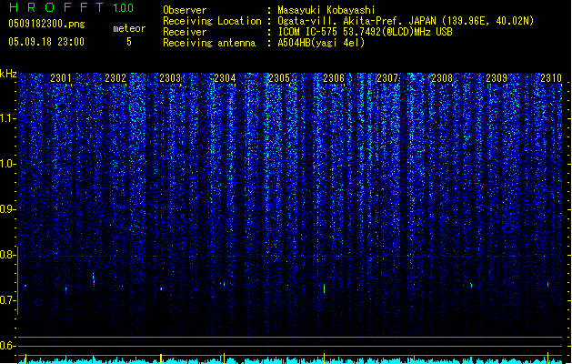The width and height of the screenshot is (572, 364).
Task: Click the meteor echo between 2301 and 2302
Action: pos(94,279)
